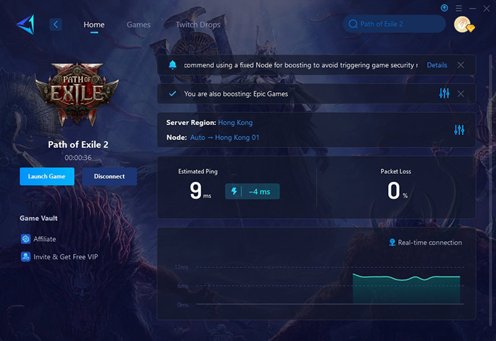The height and width of the screenshot is (341, 496).
Task: Click the notification bell icon
Action: 172,65
